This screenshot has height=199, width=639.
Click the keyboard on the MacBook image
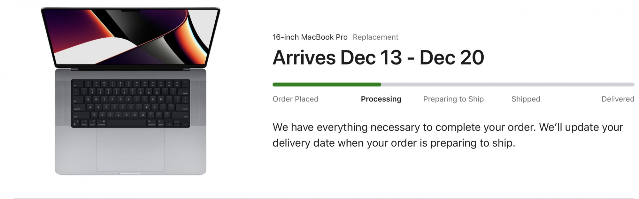click(x=130, y=103)
